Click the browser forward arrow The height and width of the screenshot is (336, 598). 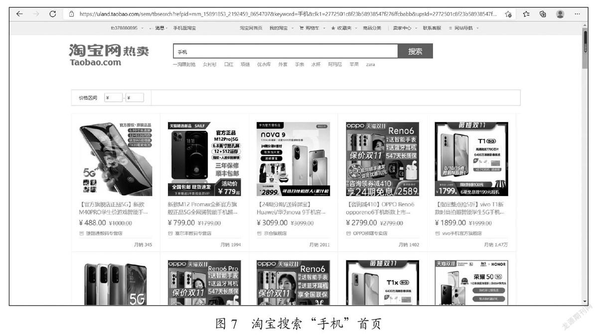[36, 14]
